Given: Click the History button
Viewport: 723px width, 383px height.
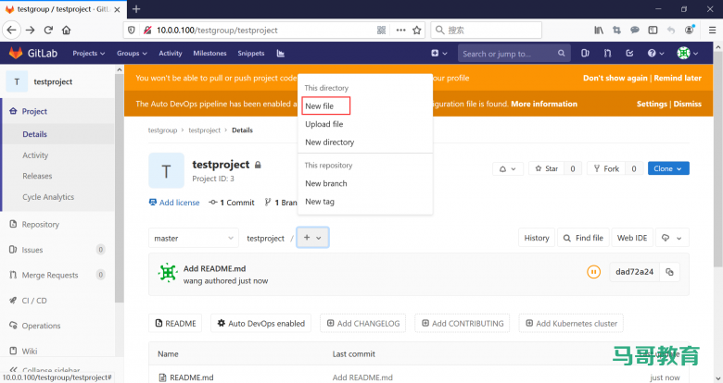Looking at the screenshot, I should pos(537,238).
